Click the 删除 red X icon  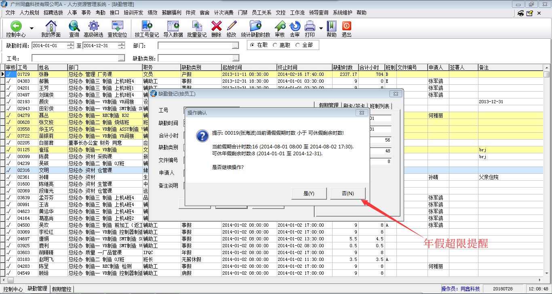[x=217, y=27]
